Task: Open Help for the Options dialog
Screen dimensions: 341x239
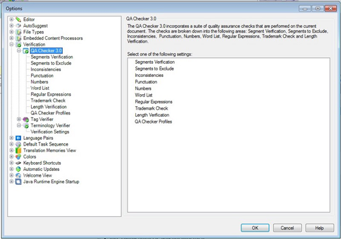Action: pyautogui.click(x=319, y=228)
